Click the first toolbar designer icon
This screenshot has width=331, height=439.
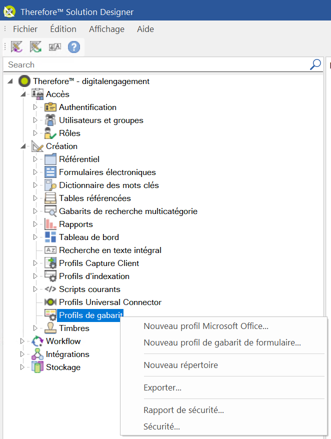click(x=16, y=47)
